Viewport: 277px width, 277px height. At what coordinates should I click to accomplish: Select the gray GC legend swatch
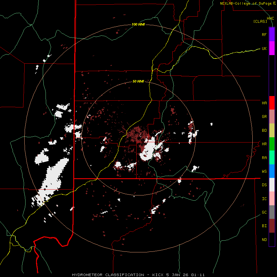point(272,212)
